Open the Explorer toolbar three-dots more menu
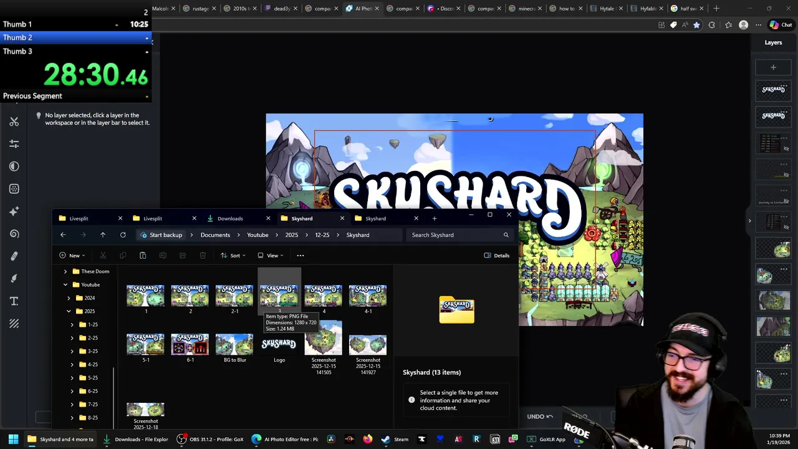Viewport: 798px width, 449px height. click(x=300, y=255)
